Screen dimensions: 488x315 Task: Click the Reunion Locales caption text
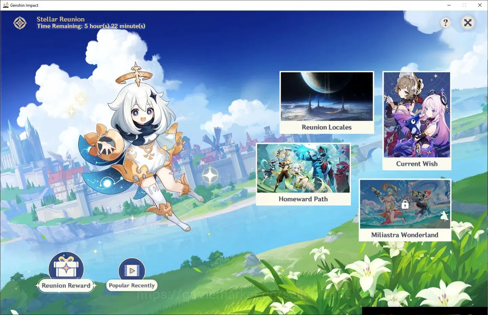[327, 127]
